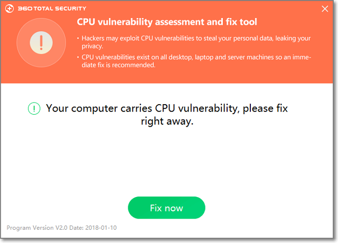Click the bullet dot before "Hackers may exploit"
338x243 pixels.
[78, 39]
